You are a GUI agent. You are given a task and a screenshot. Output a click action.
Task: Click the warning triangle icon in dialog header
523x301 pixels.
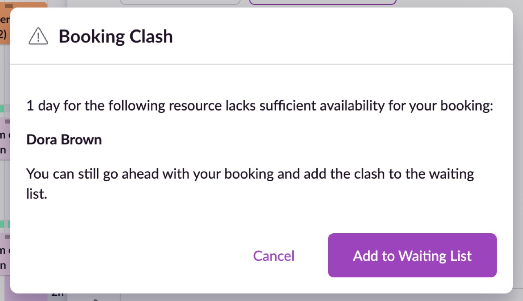tap(38, 36)
